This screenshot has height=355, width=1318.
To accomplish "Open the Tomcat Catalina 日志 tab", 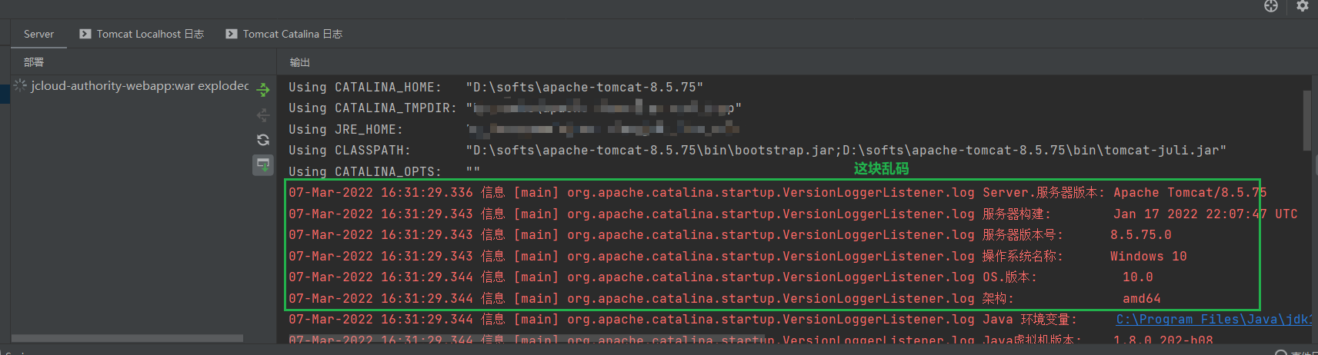I will [x=292, y=34].
